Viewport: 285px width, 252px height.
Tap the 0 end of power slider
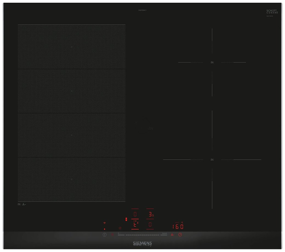(121, 234)
